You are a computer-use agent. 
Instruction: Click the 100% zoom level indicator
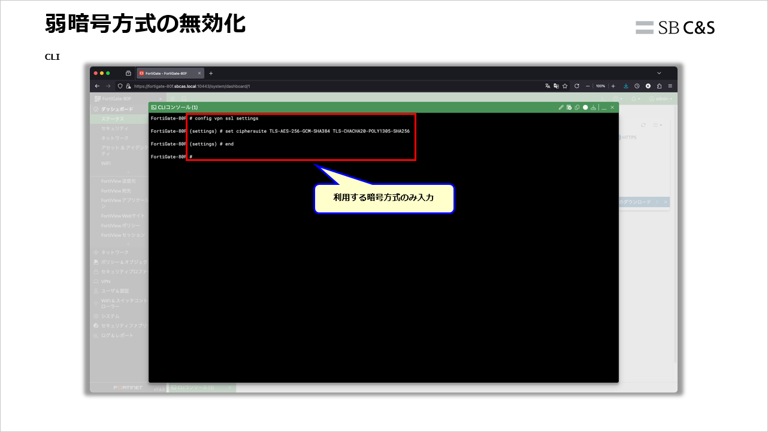tap(600, 86)
